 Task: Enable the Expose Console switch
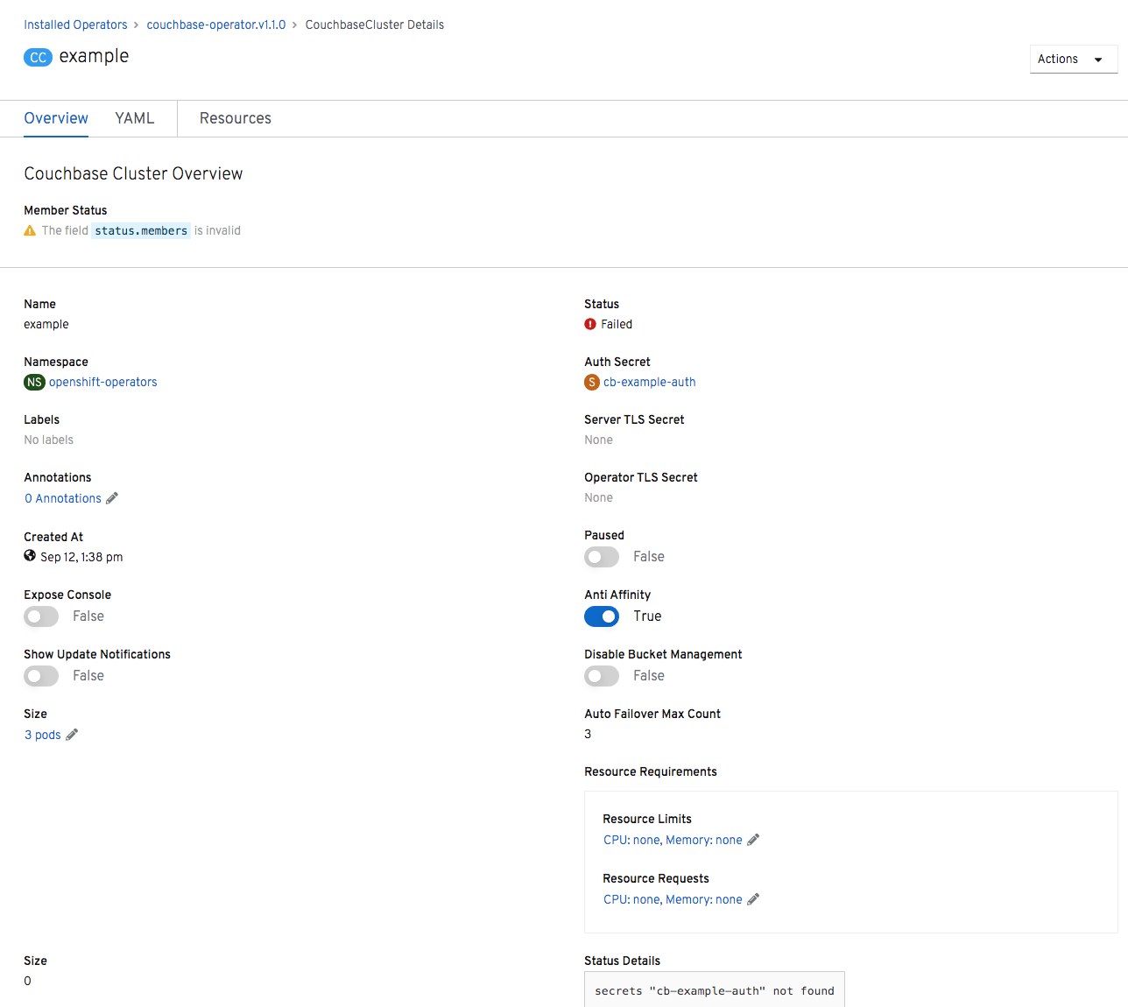(41, 616)
